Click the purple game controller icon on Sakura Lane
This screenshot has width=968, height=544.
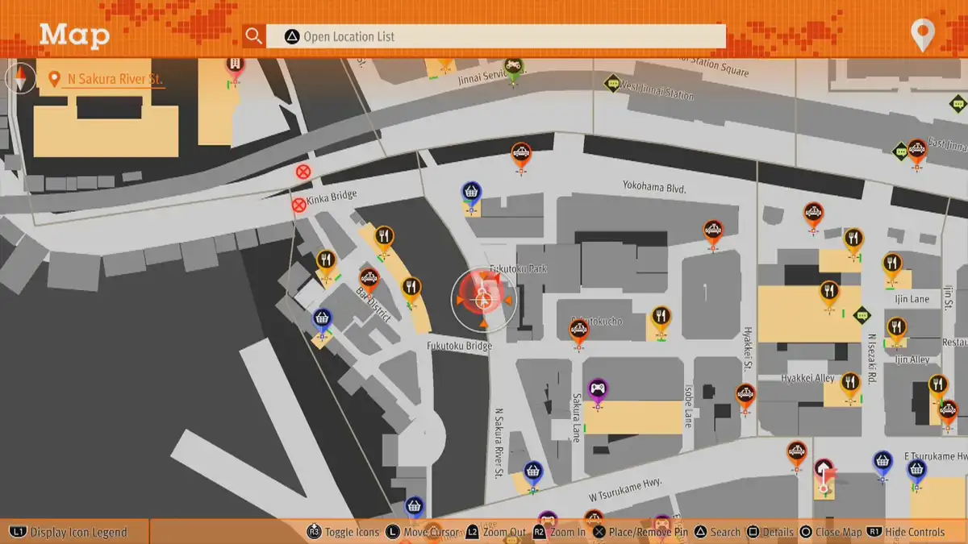[x=597, y=390]
